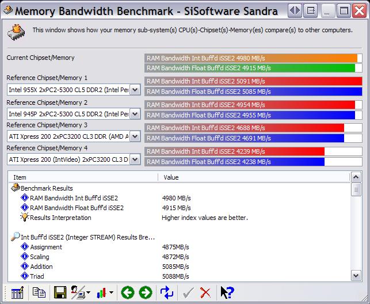The height and width of the screenshot is (304, 370).
Task: Click the module options table icon in toolbar
Action: [x=17, y=293]
